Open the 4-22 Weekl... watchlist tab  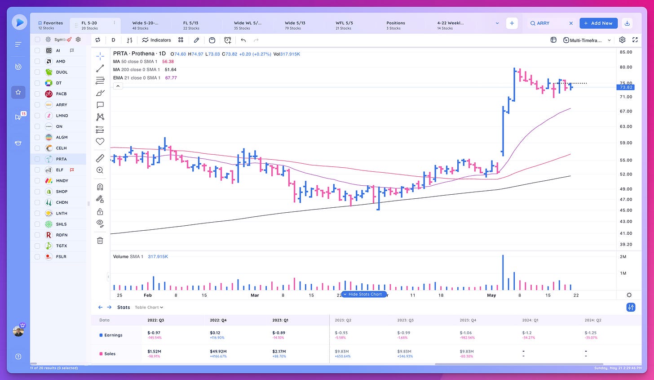(x=450, y=25)
